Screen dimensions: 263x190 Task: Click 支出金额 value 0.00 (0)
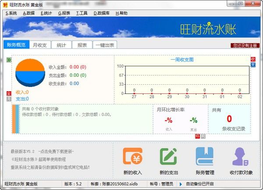(78, 75)
